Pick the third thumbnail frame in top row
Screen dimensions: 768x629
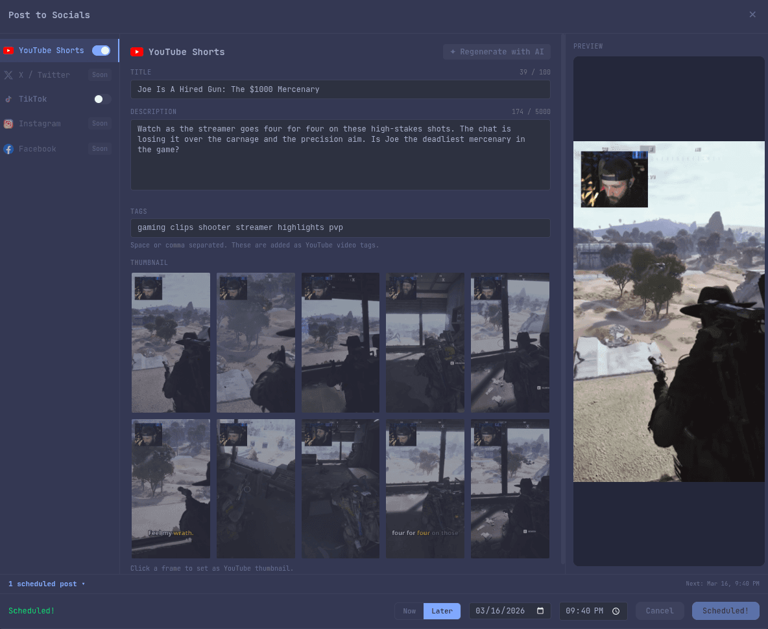coord(341,343)
